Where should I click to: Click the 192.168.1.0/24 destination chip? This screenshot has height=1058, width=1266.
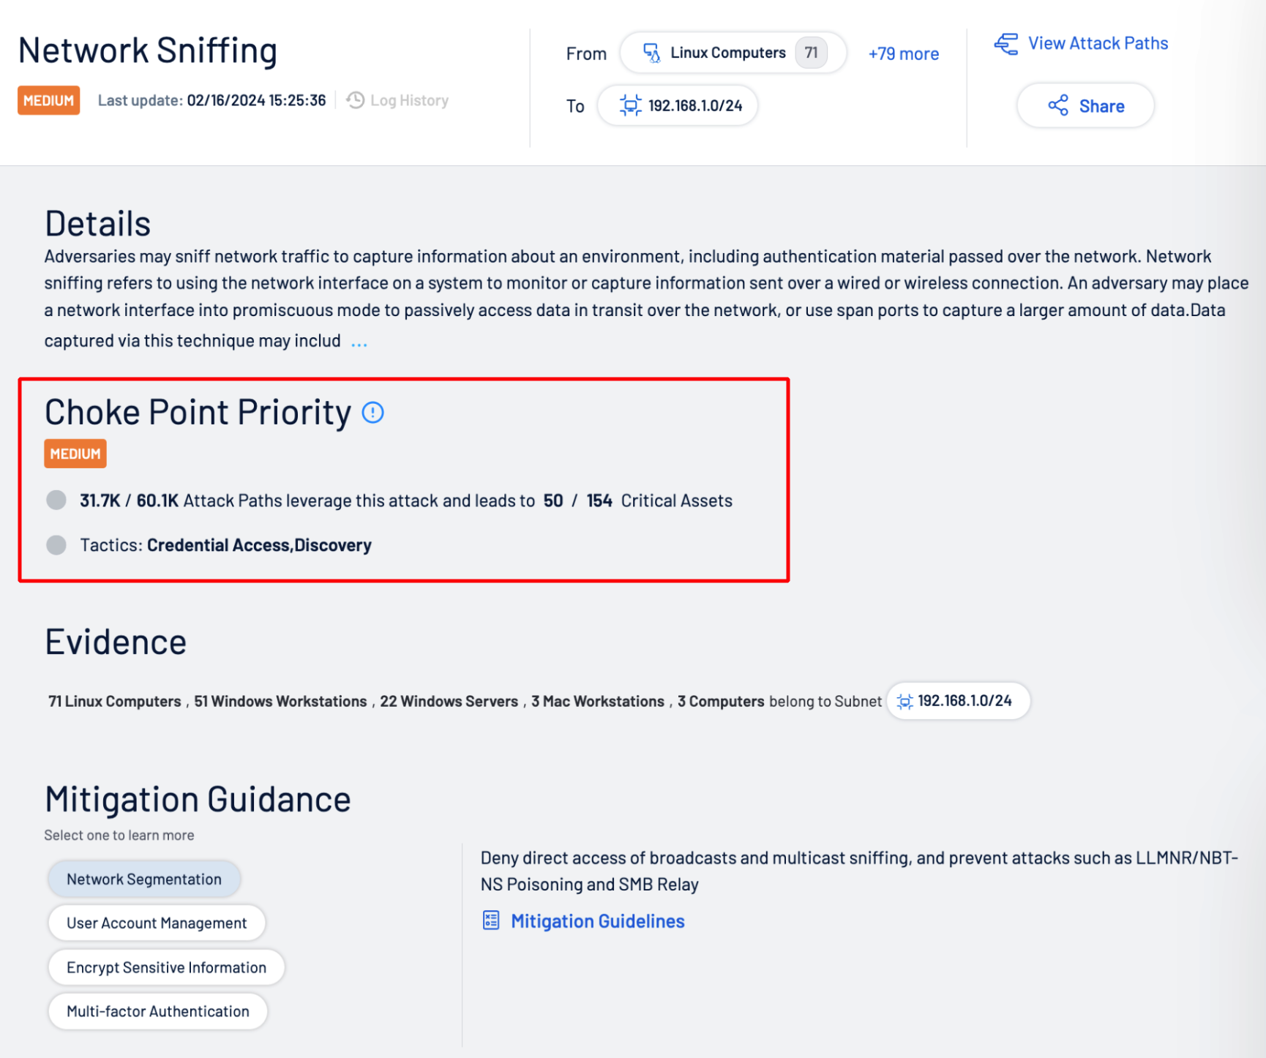click(678, 105)
